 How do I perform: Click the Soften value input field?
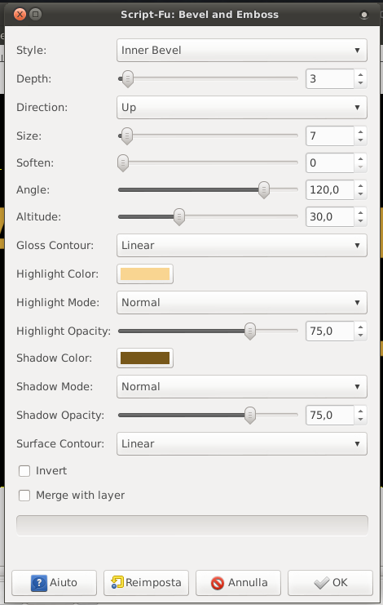pos(330,162)
